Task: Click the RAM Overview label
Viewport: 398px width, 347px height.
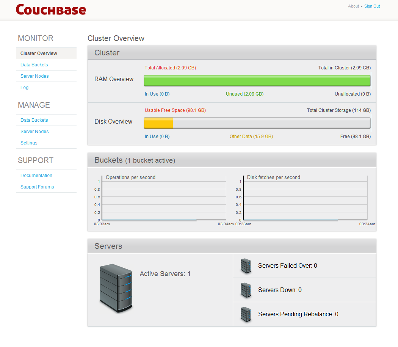Action: (x=114, y=79)
